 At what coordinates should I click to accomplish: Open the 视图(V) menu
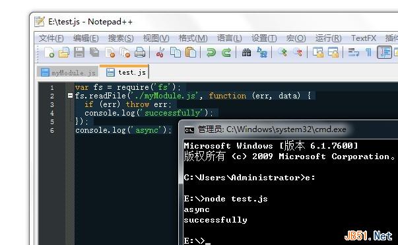[156, 38]
